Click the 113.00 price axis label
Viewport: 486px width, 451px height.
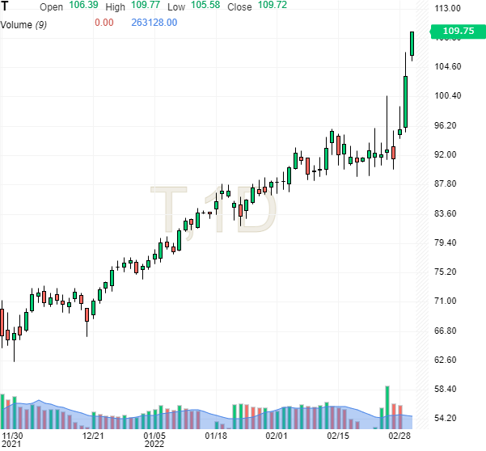[446, 8]
